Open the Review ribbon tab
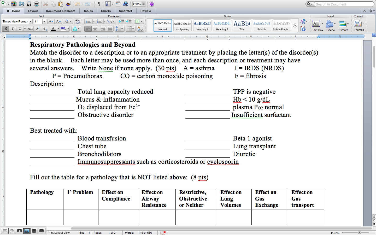 (x=145, y=11)
